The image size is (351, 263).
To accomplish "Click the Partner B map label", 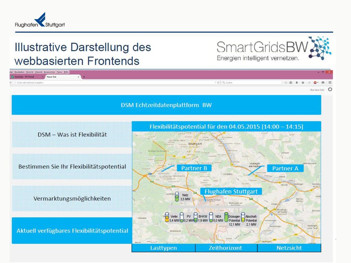I will tap(194, 168).
